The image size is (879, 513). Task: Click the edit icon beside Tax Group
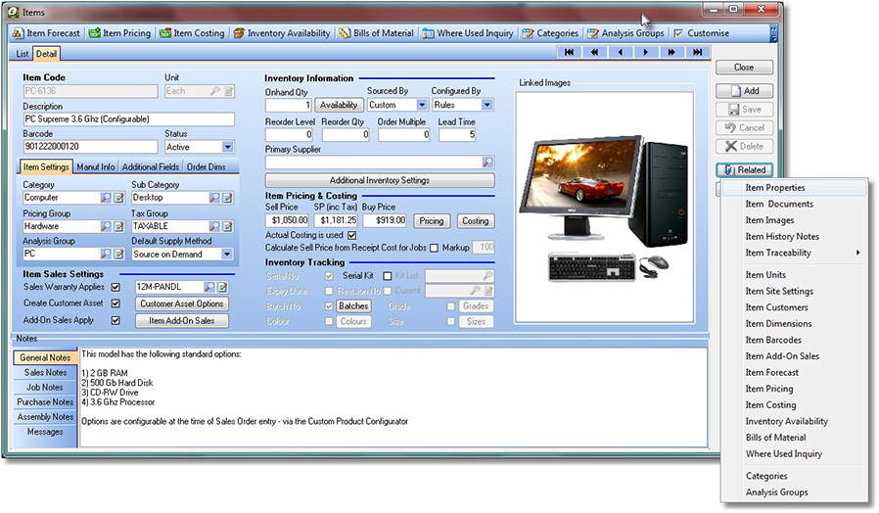(227, 226)
